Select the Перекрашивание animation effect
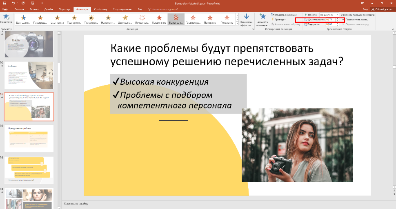396x209 pixels. tap(40, 19)
